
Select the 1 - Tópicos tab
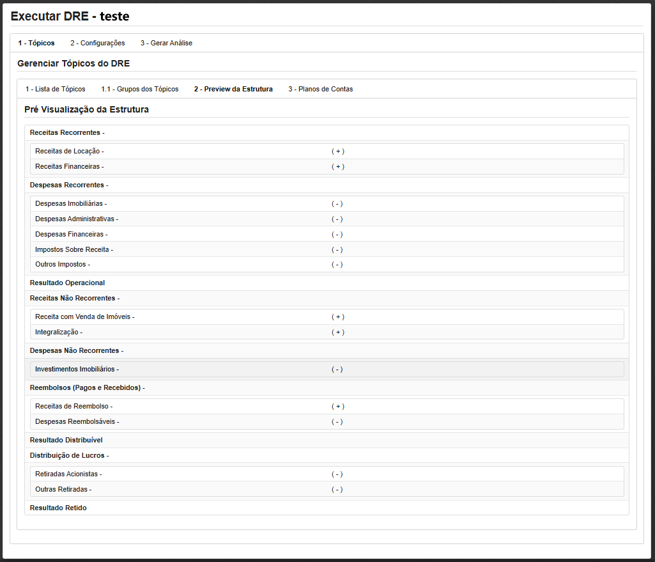pos(36,43)
